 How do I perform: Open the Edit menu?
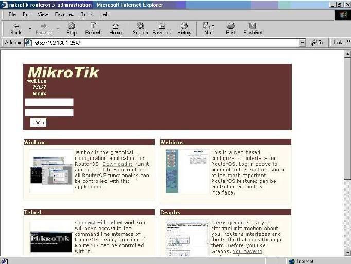(x=27, y=15)
